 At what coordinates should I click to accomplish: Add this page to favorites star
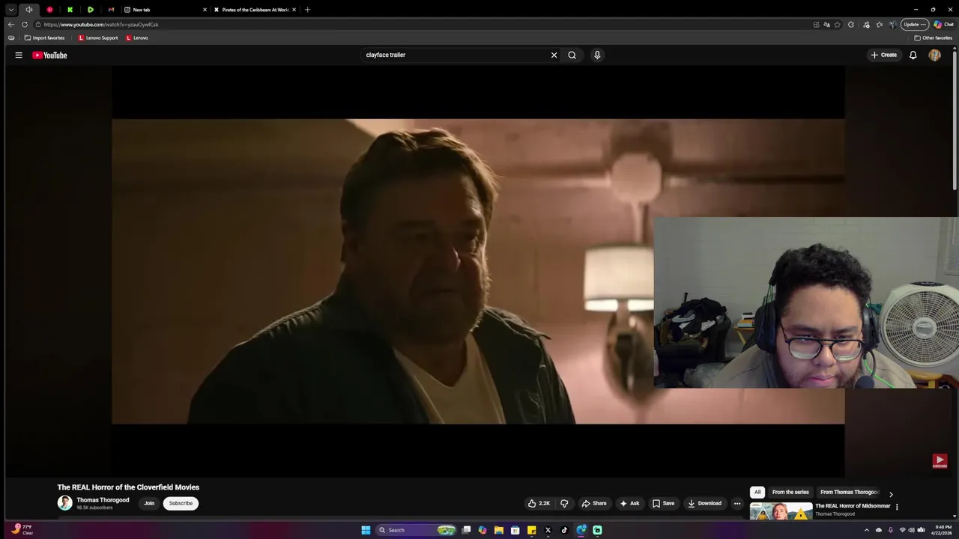pos(837,24)
